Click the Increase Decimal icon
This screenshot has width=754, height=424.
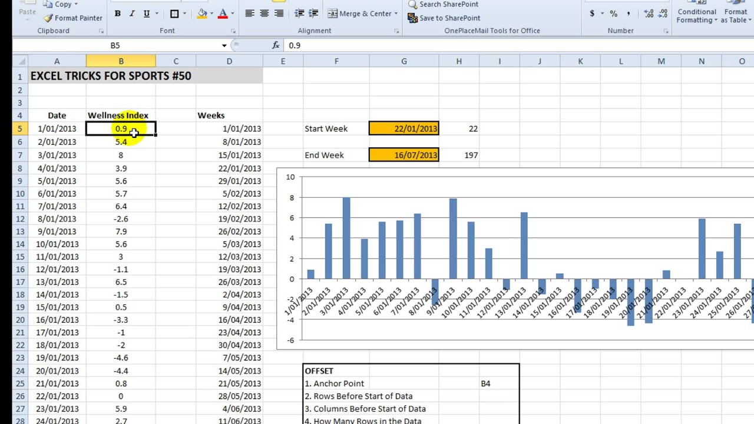(648, 13)
